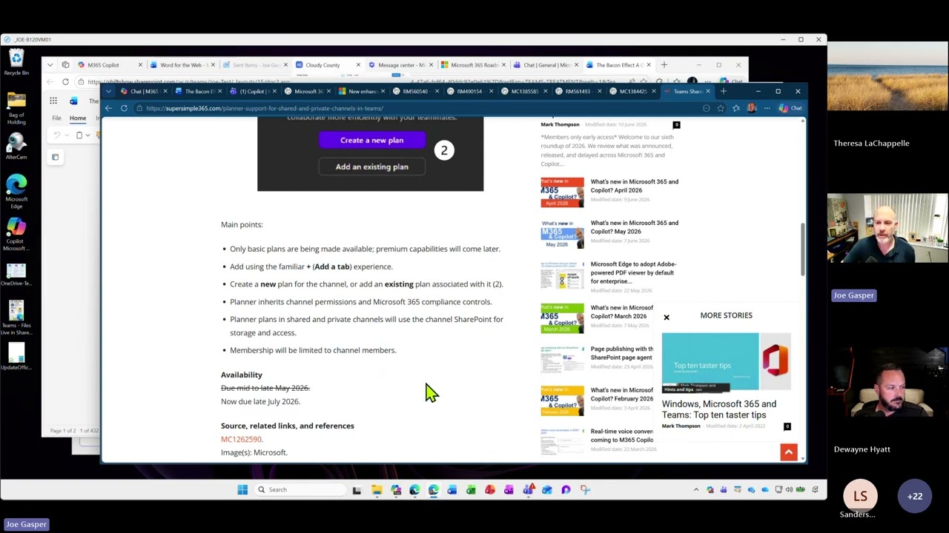The width and height of the screenshot is (949, 533).
Task: Select Cloudy County tab in back browser
Action: 323,65
